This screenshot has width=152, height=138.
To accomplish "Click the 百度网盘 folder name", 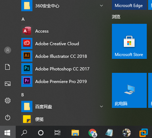I will [44, 106].
